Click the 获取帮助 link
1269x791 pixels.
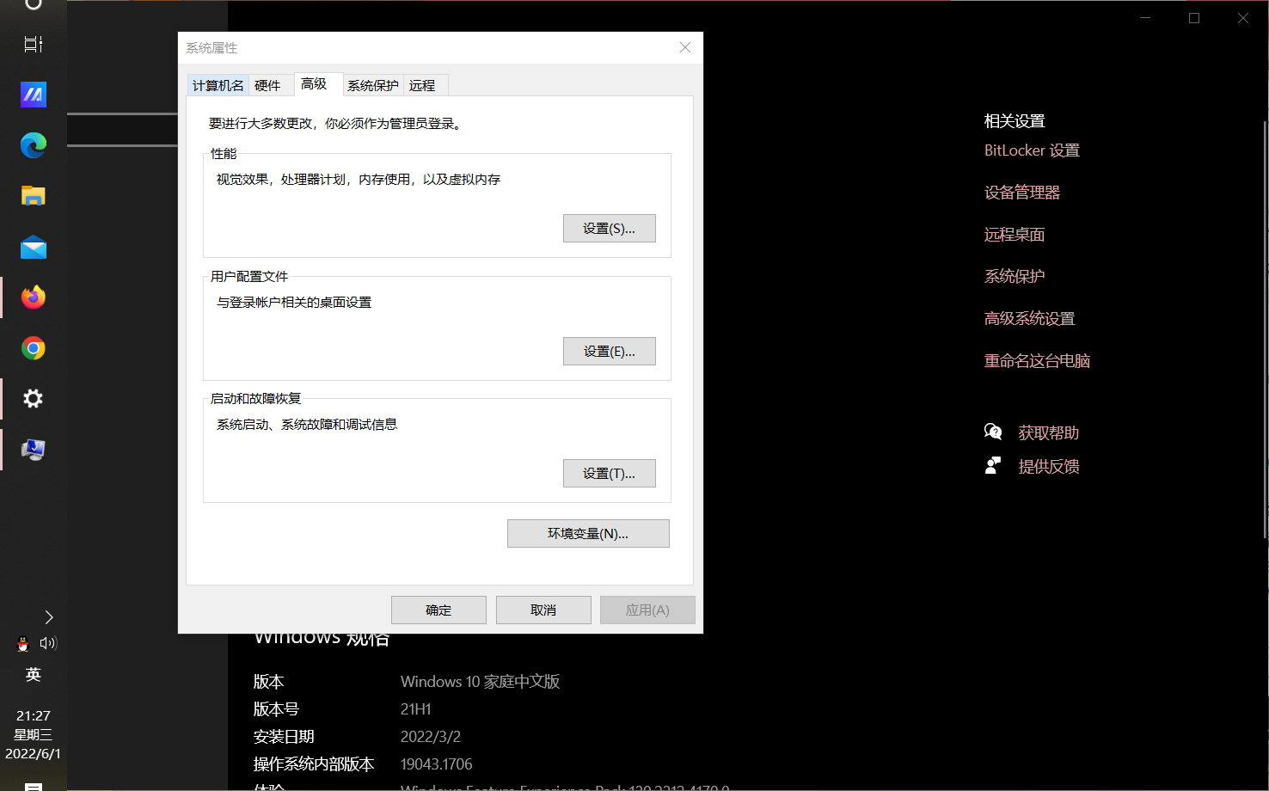[x=1049, y=433]
